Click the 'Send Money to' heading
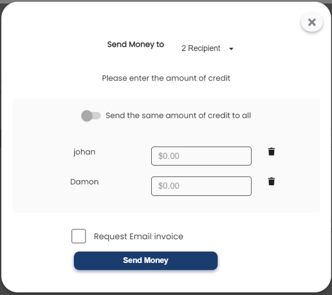 (x=136, y=44)
